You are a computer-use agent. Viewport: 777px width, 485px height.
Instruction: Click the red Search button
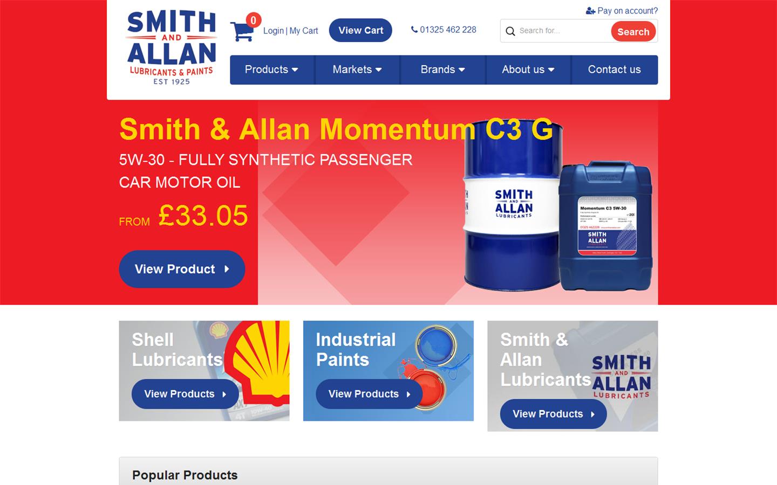(x=633, y=32)
